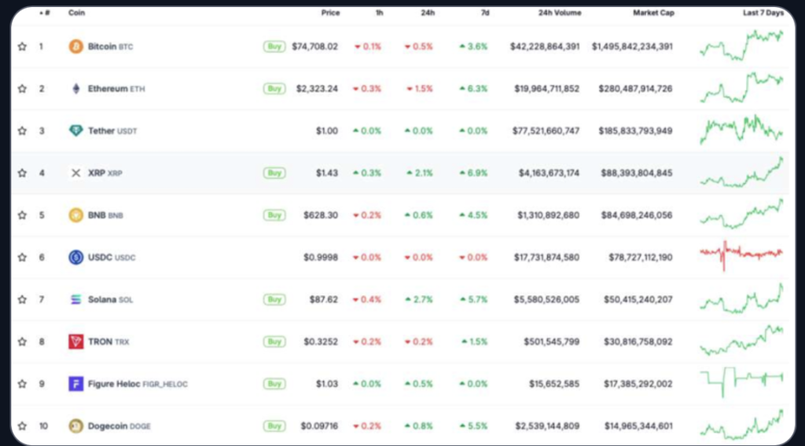
Task: Favorite USDC with its star
Action: (22, 258)
